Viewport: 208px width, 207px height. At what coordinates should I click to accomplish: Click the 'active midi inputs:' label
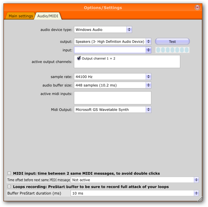(x=56, y=94)
